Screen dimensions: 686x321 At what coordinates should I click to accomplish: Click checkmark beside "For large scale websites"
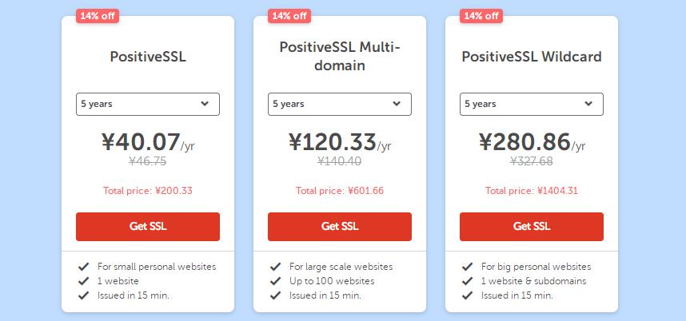(x=275, y=267)
